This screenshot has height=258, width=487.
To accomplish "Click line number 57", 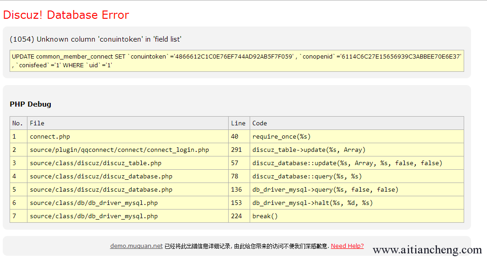I will point(239,163).
